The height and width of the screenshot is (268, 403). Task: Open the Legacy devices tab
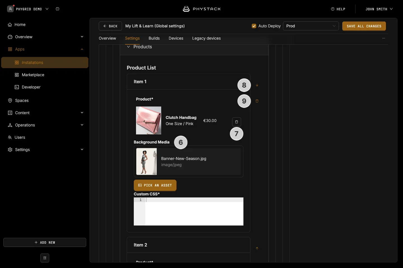click(207, 38)
